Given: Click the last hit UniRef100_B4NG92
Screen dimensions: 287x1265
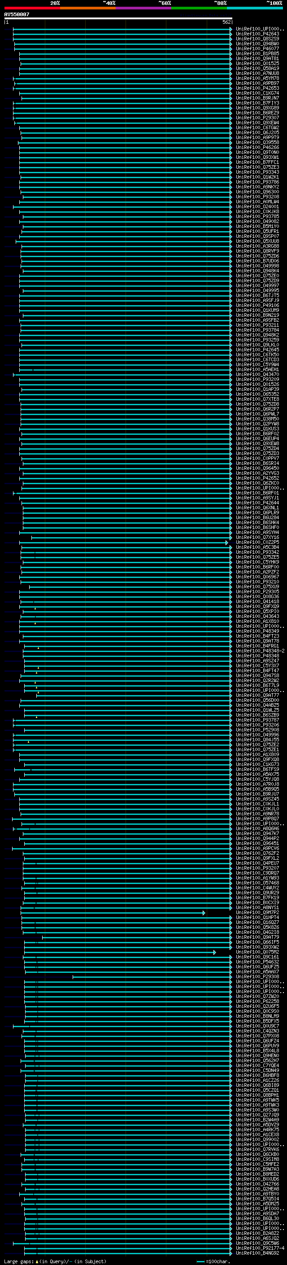Looking at the screenshot, I should 257,1253.
